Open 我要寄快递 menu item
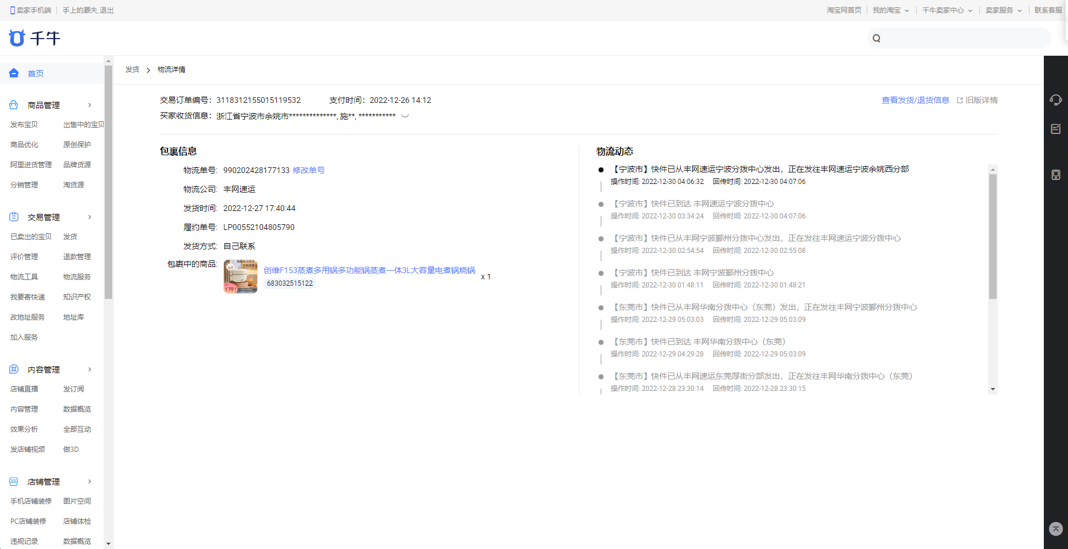 click(x=28, y=297)
